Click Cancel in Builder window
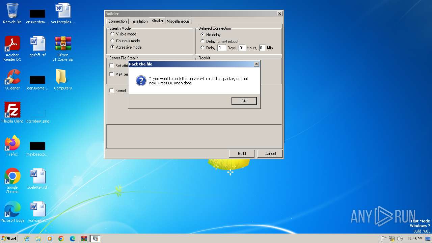The width and height of the screenshot is (432, 243). (270, 154)
